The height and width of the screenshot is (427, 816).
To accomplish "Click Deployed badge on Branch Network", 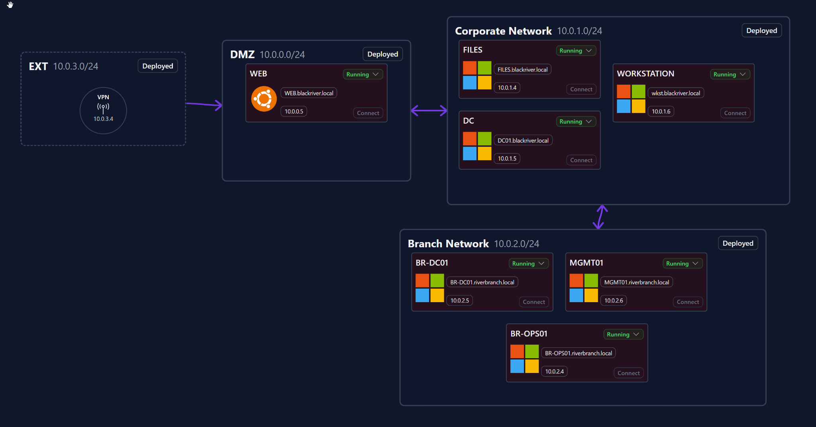I will point(738,243).
